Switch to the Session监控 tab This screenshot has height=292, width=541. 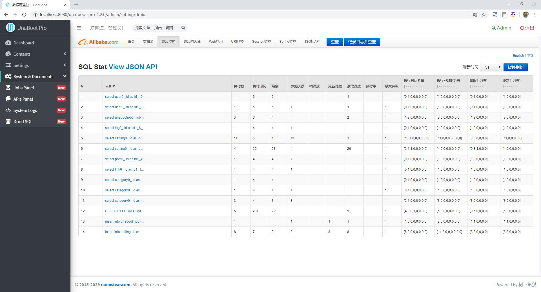point(261,42)
